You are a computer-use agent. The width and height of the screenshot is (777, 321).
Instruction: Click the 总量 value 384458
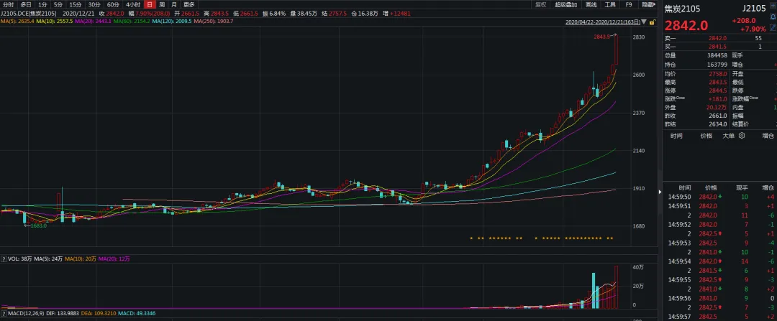point(716,55)
